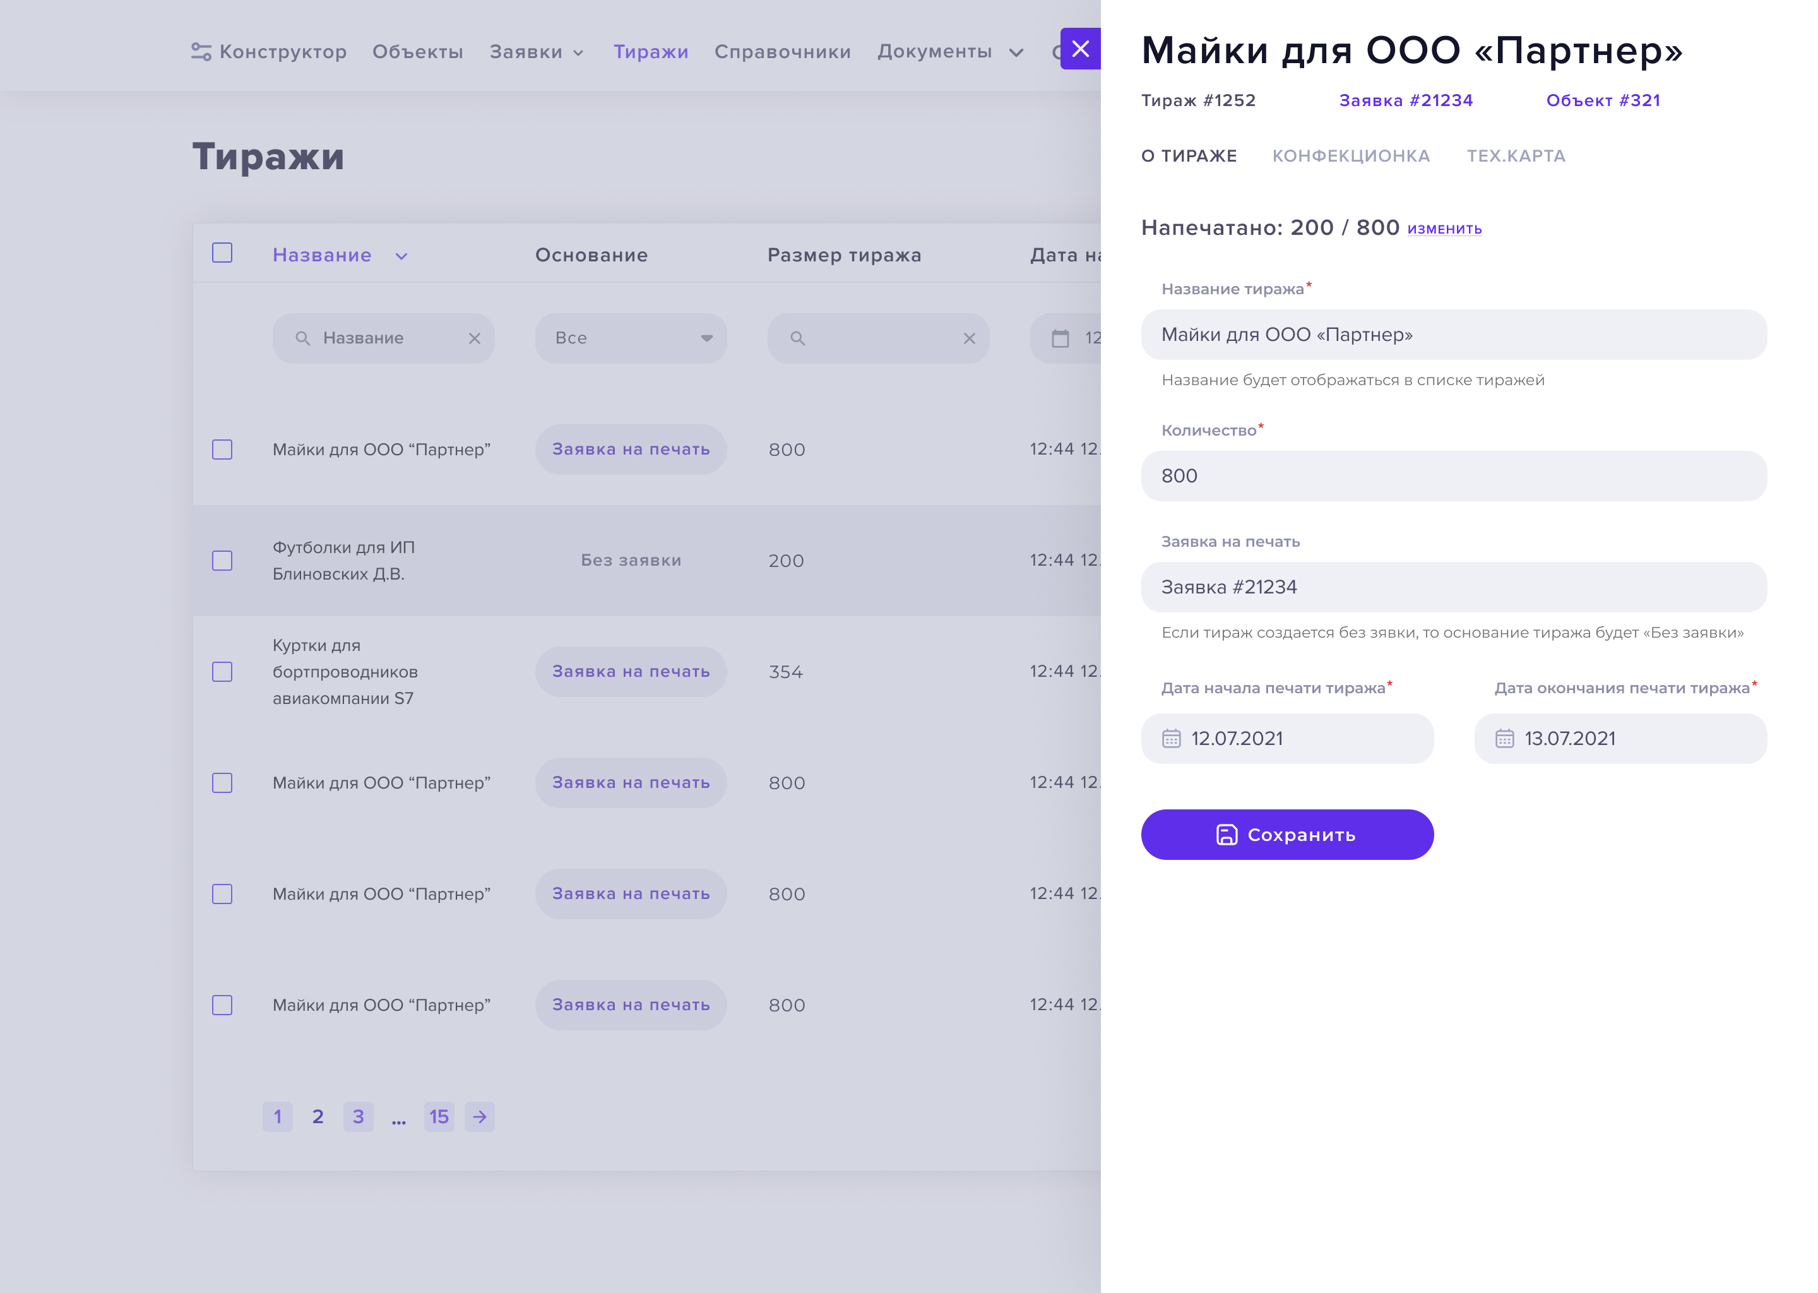Go to next page arrow
Screen dimensions: 1818x1293
coord(479,1116)
